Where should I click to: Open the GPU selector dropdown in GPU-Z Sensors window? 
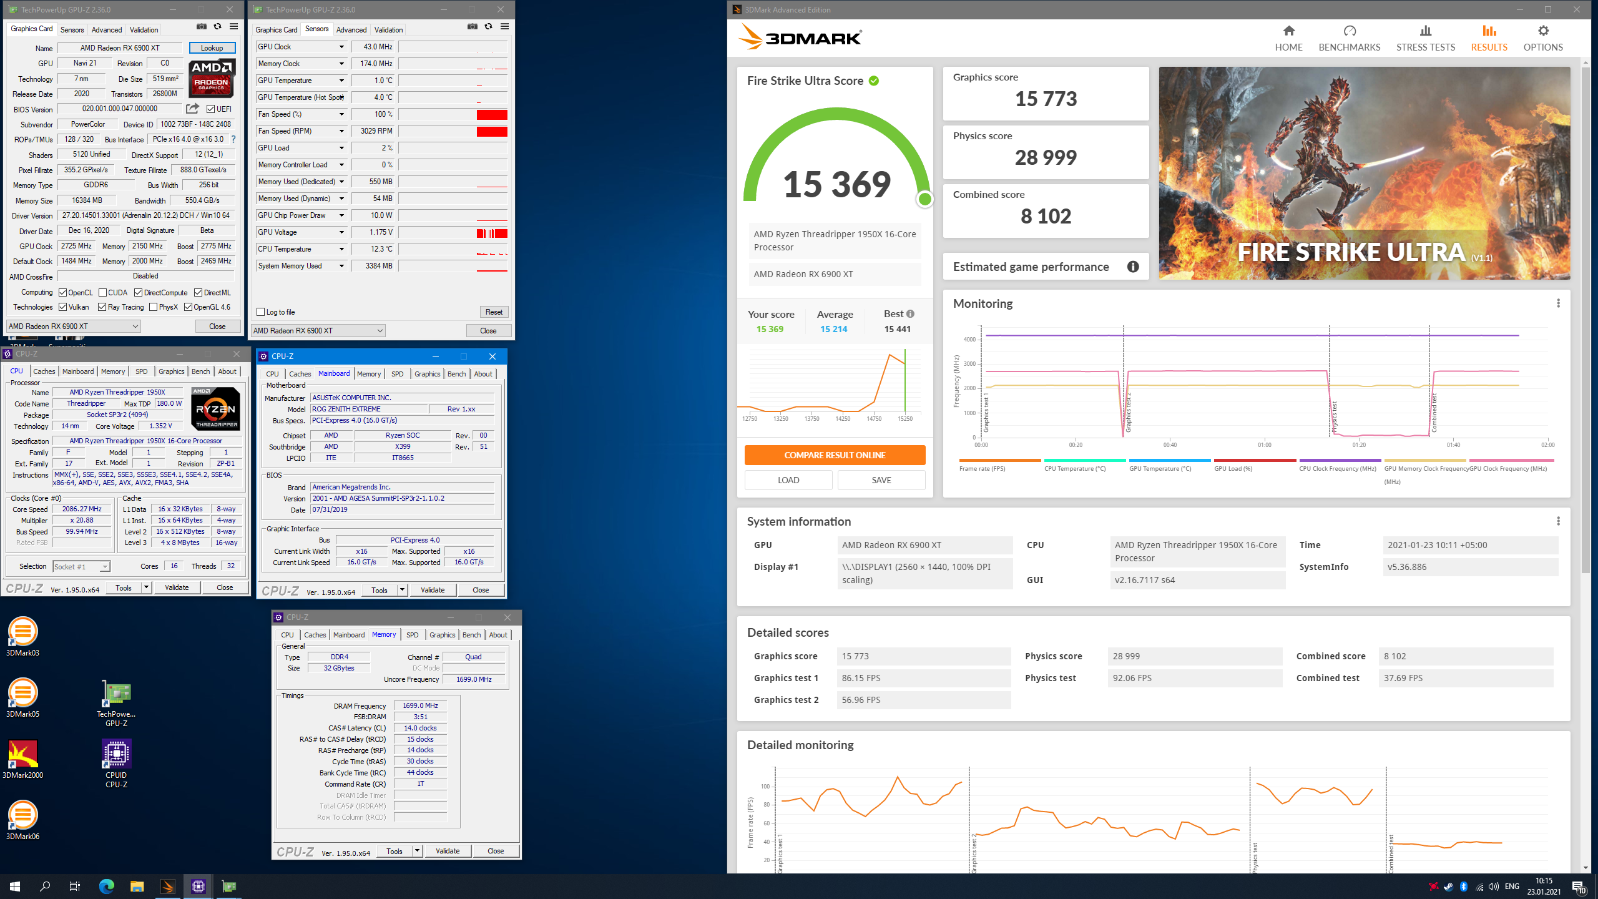tap(318, 331)
